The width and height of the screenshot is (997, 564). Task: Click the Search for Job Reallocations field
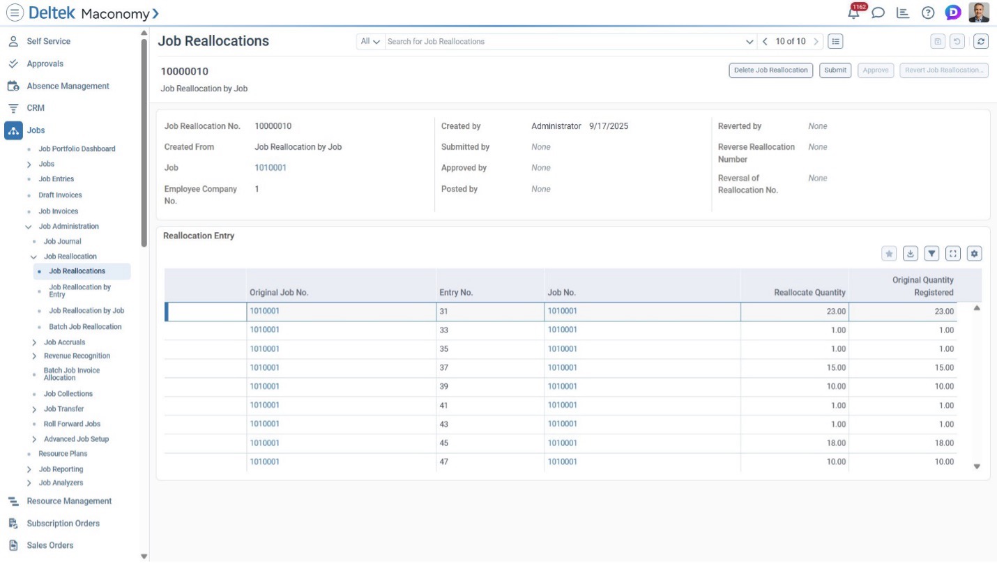click(565, 42)
